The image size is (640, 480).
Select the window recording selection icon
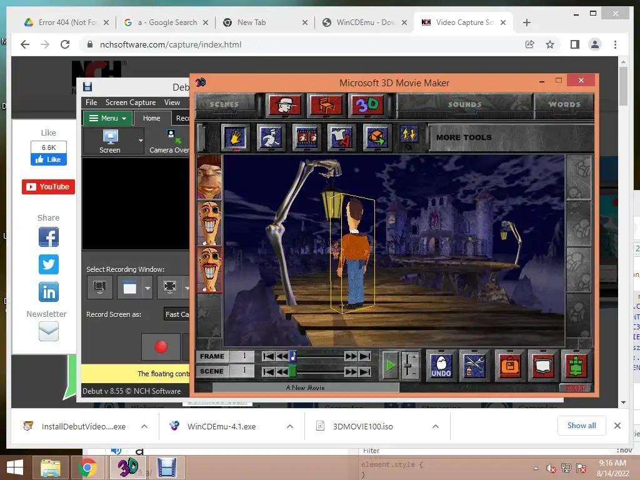(130, 287)
